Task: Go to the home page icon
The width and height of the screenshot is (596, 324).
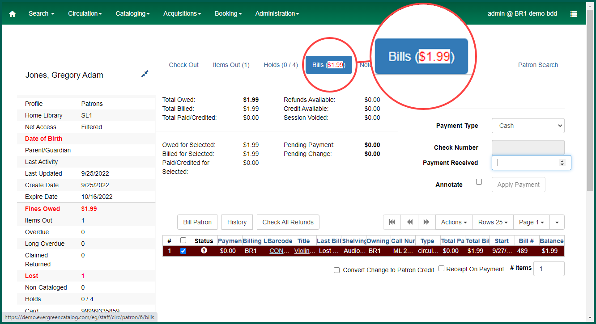Action: 12,14
